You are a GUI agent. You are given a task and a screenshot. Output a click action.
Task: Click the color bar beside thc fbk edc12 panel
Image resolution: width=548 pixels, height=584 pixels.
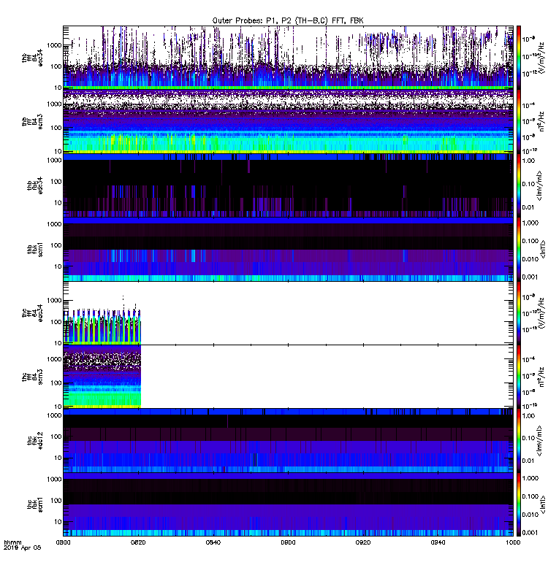coord(519,441)
